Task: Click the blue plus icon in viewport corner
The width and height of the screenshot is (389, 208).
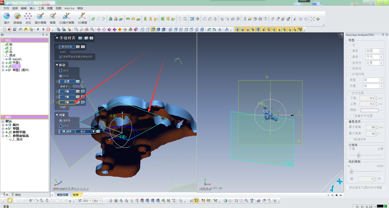Action: (x=339, y=182)
